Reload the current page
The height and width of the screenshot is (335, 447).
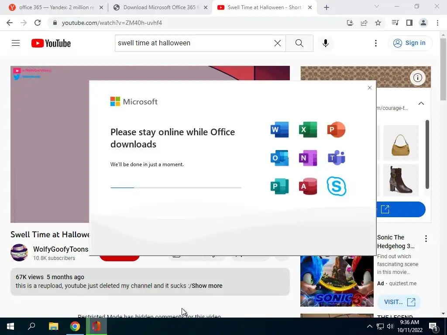tap(38, 23)
